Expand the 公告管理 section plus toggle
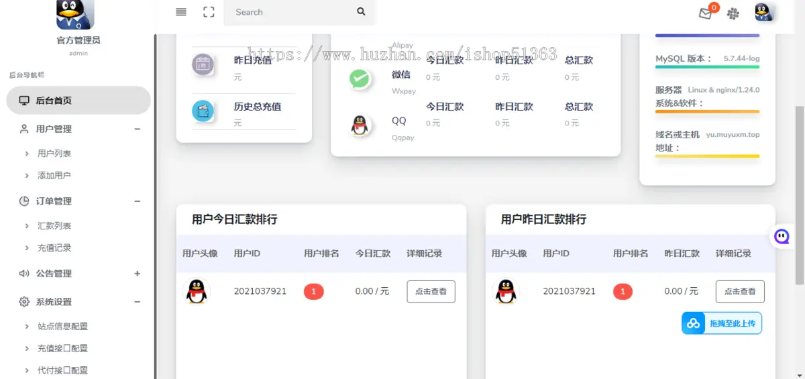Screen dimensions: 805x379 [137, 274]
